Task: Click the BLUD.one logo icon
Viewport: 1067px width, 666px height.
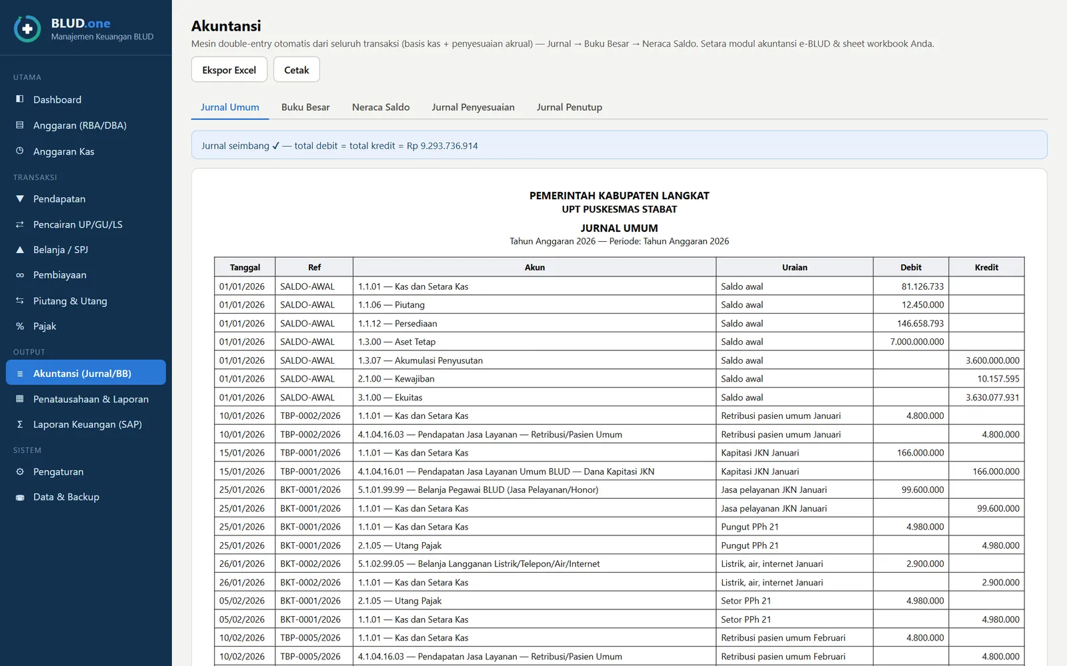Action: [x=27, y=29]
